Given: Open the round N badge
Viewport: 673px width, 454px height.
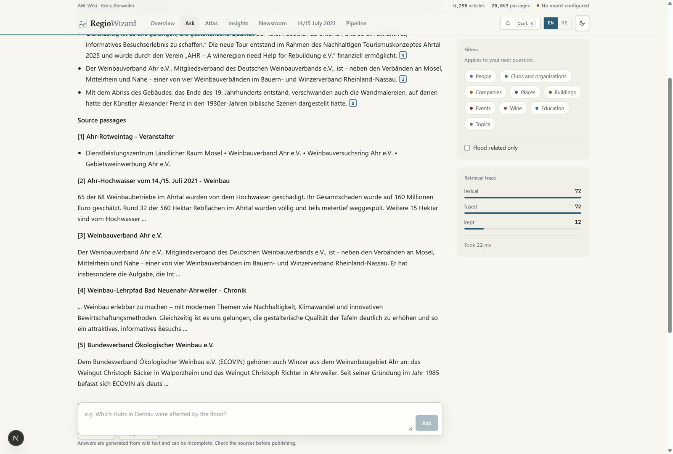Looking at the screenshot, I should (x=16, y=438).
